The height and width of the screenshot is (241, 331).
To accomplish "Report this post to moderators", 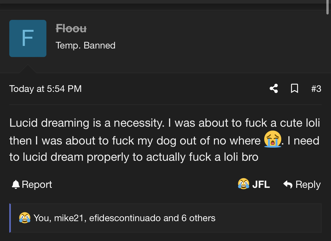I will [x=37, y=184].
